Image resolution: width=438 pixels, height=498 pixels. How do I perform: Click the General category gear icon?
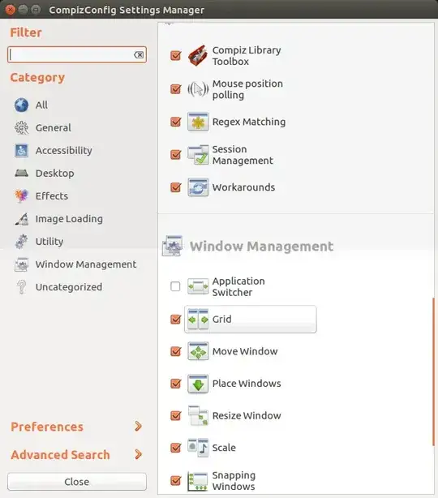point(21,127)
